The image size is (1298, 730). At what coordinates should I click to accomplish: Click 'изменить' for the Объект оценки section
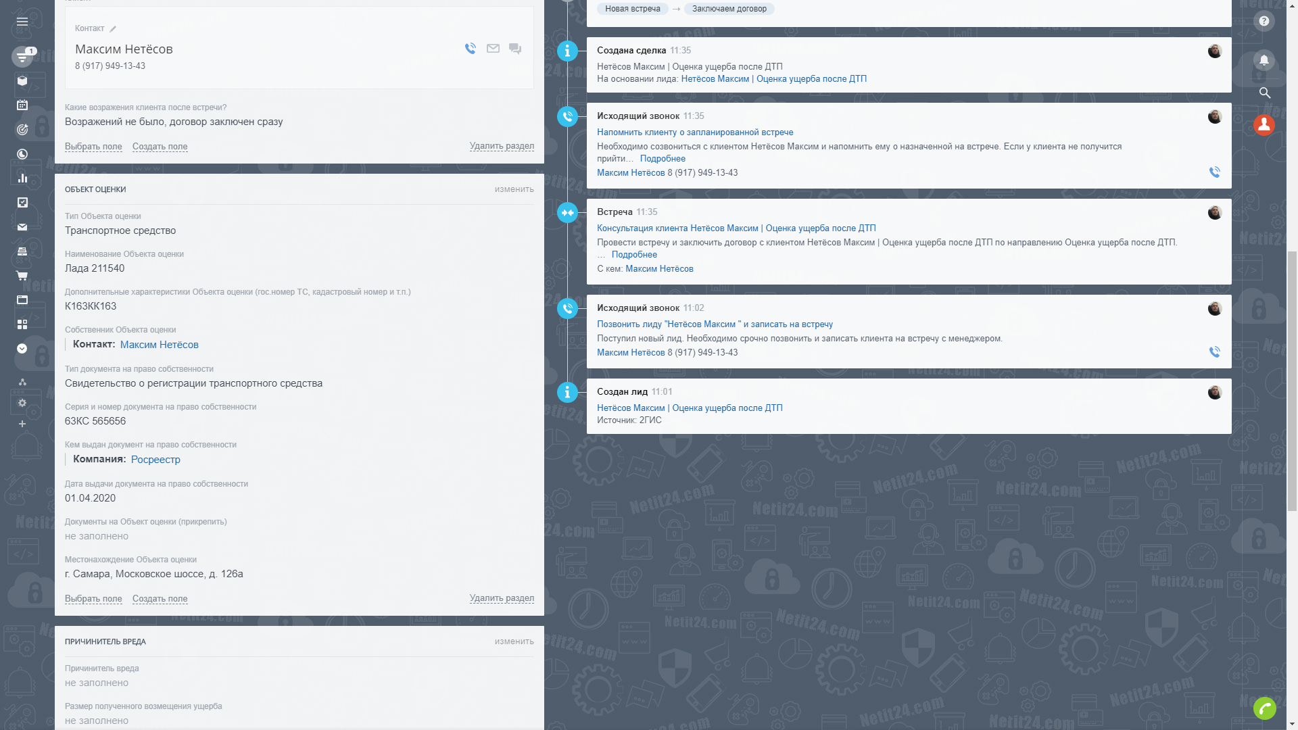514,189
